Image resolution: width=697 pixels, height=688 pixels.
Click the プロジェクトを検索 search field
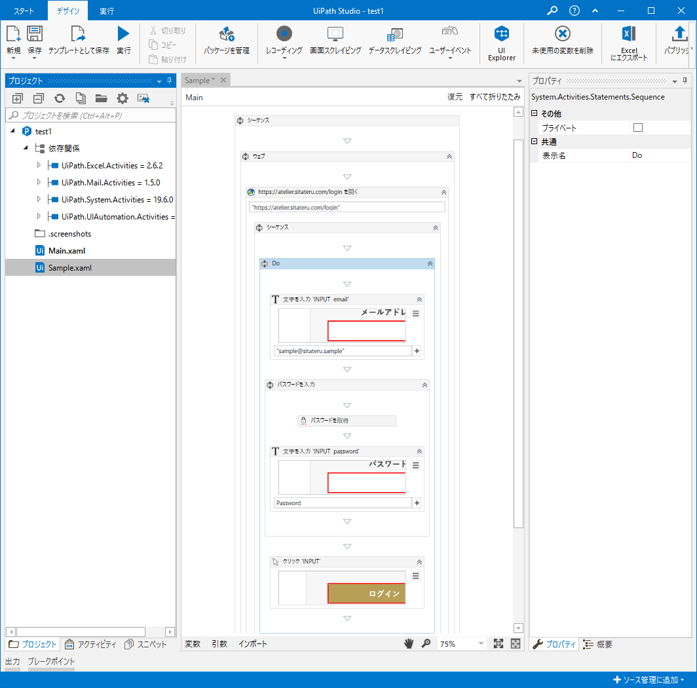90,115
